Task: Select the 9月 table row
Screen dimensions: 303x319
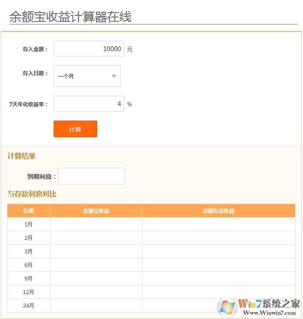Action: [28, 278]
